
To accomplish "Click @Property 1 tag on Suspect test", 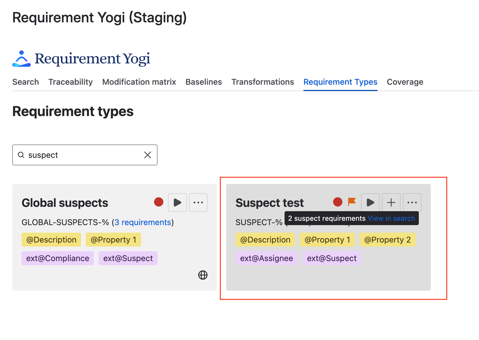I will (327, 240).
